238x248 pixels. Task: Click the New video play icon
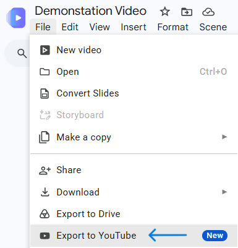(45, 50)
